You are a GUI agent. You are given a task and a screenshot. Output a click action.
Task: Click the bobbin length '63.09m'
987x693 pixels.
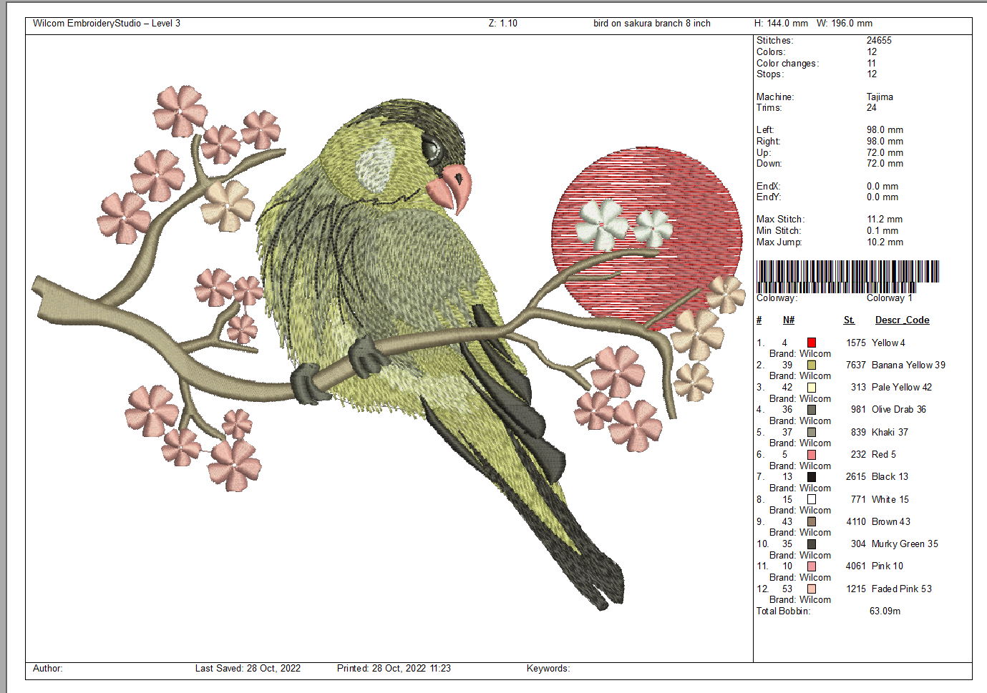(x=885, y=611)
